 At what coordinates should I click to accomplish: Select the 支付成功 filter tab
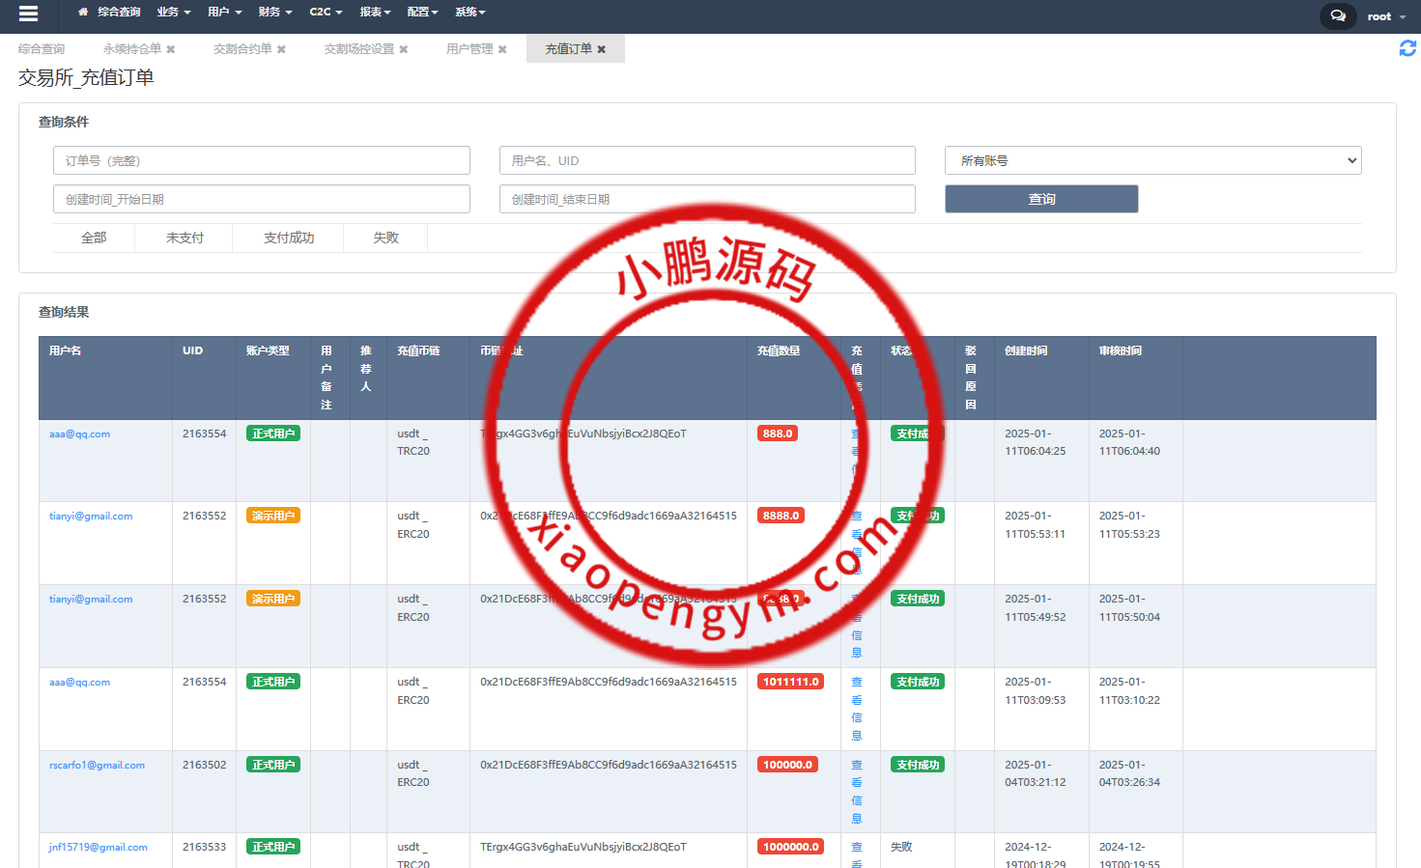[288, 238]
